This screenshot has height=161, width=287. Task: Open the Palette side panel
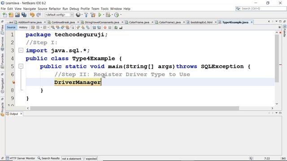click(285, 31)
